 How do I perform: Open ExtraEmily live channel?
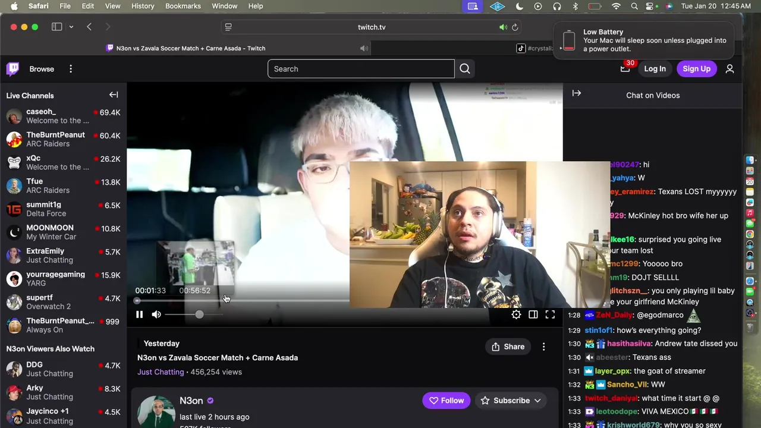point(63,255)
